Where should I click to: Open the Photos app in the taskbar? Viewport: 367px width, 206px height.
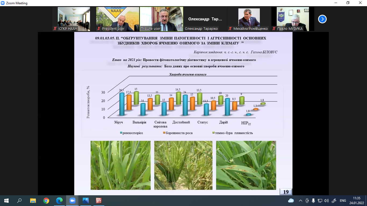click(x=86, y=200)
